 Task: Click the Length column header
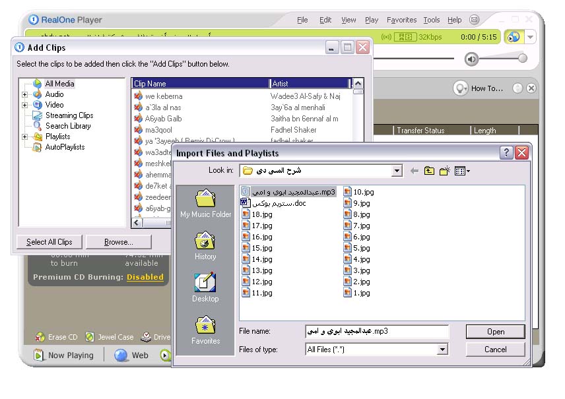(495, 131)
